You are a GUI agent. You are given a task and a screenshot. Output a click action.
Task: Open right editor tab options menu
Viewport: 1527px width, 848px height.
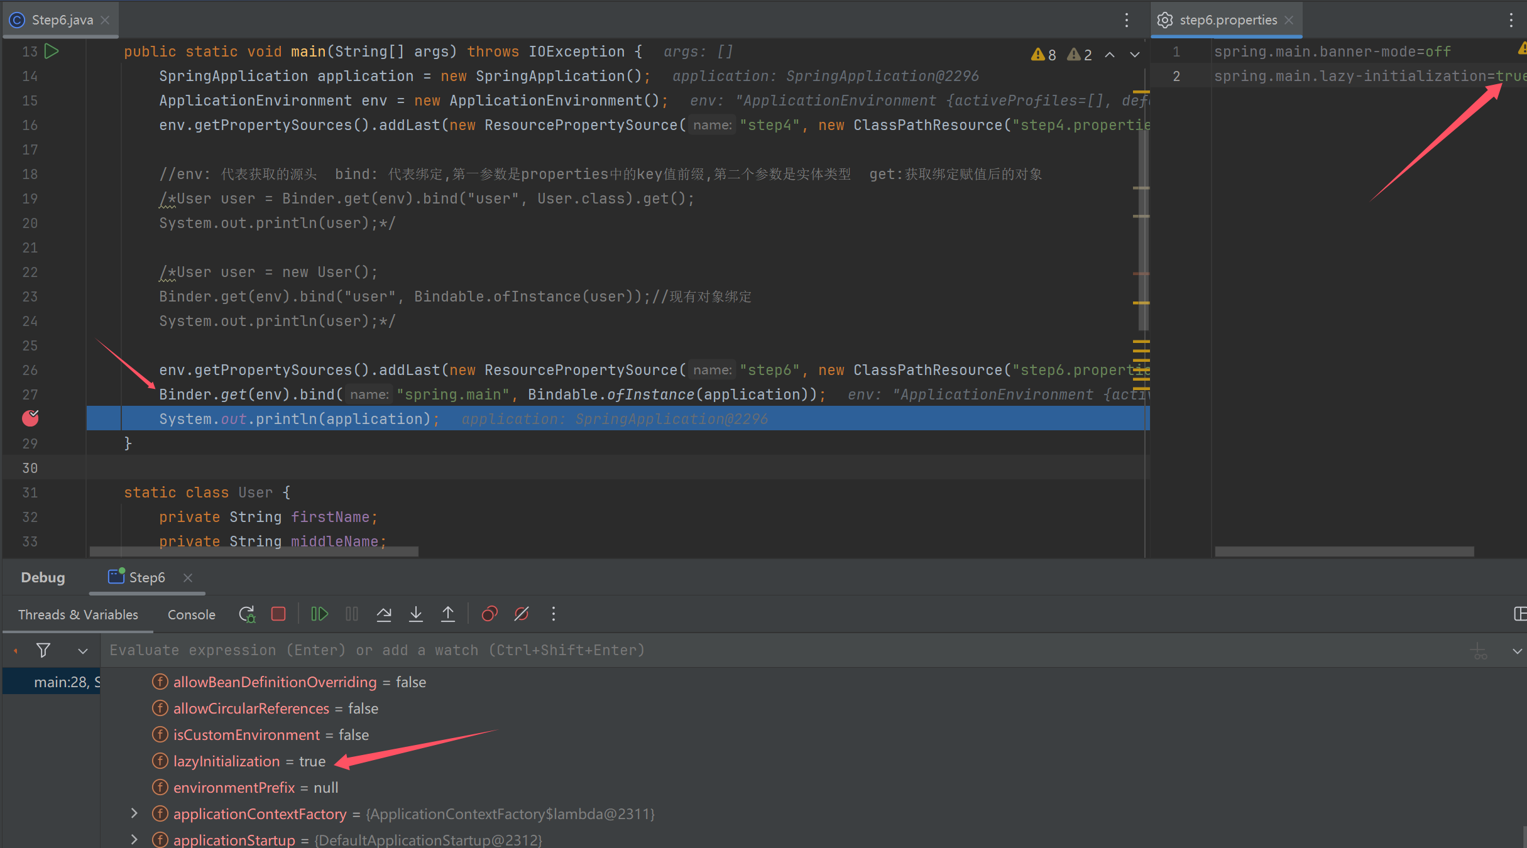pos(1511,20)
